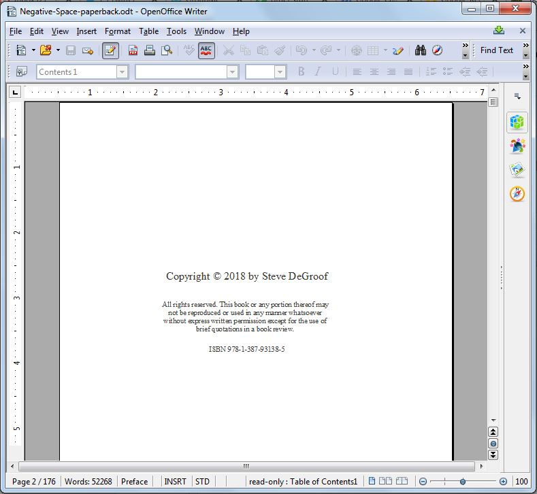Open the Format menu
This screenshot has height=494, width=537.
point(118,31)
